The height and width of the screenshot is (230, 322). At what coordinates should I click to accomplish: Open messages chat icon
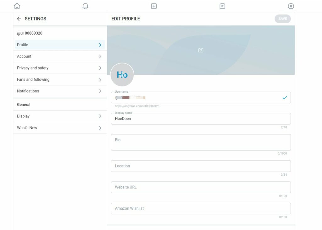click(222, 6)
